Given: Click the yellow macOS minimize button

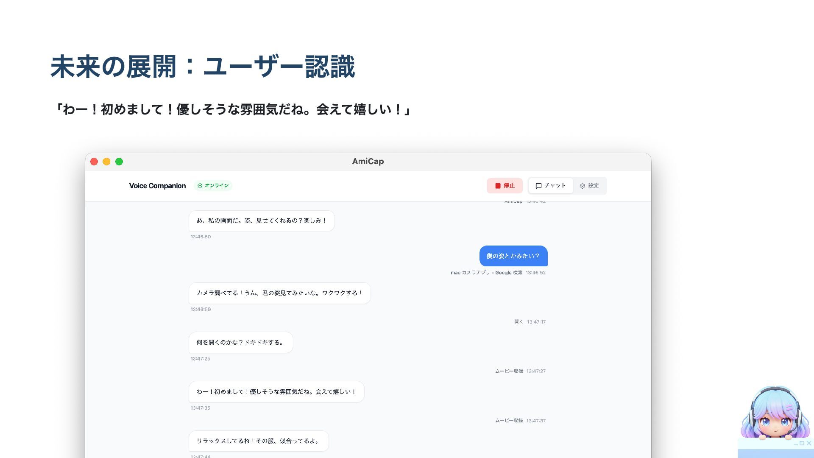Looking at the screenshot, I should click(x=106, y=162).
